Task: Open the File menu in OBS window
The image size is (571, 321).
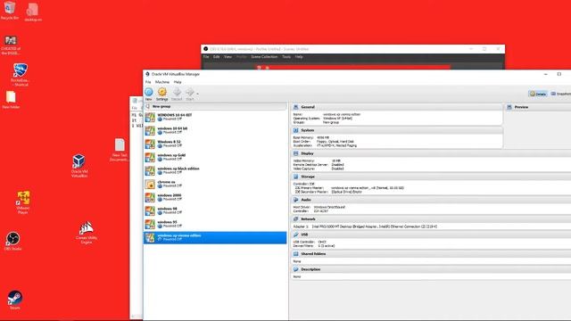Action: pyautogui.click(x=206, y=57)
